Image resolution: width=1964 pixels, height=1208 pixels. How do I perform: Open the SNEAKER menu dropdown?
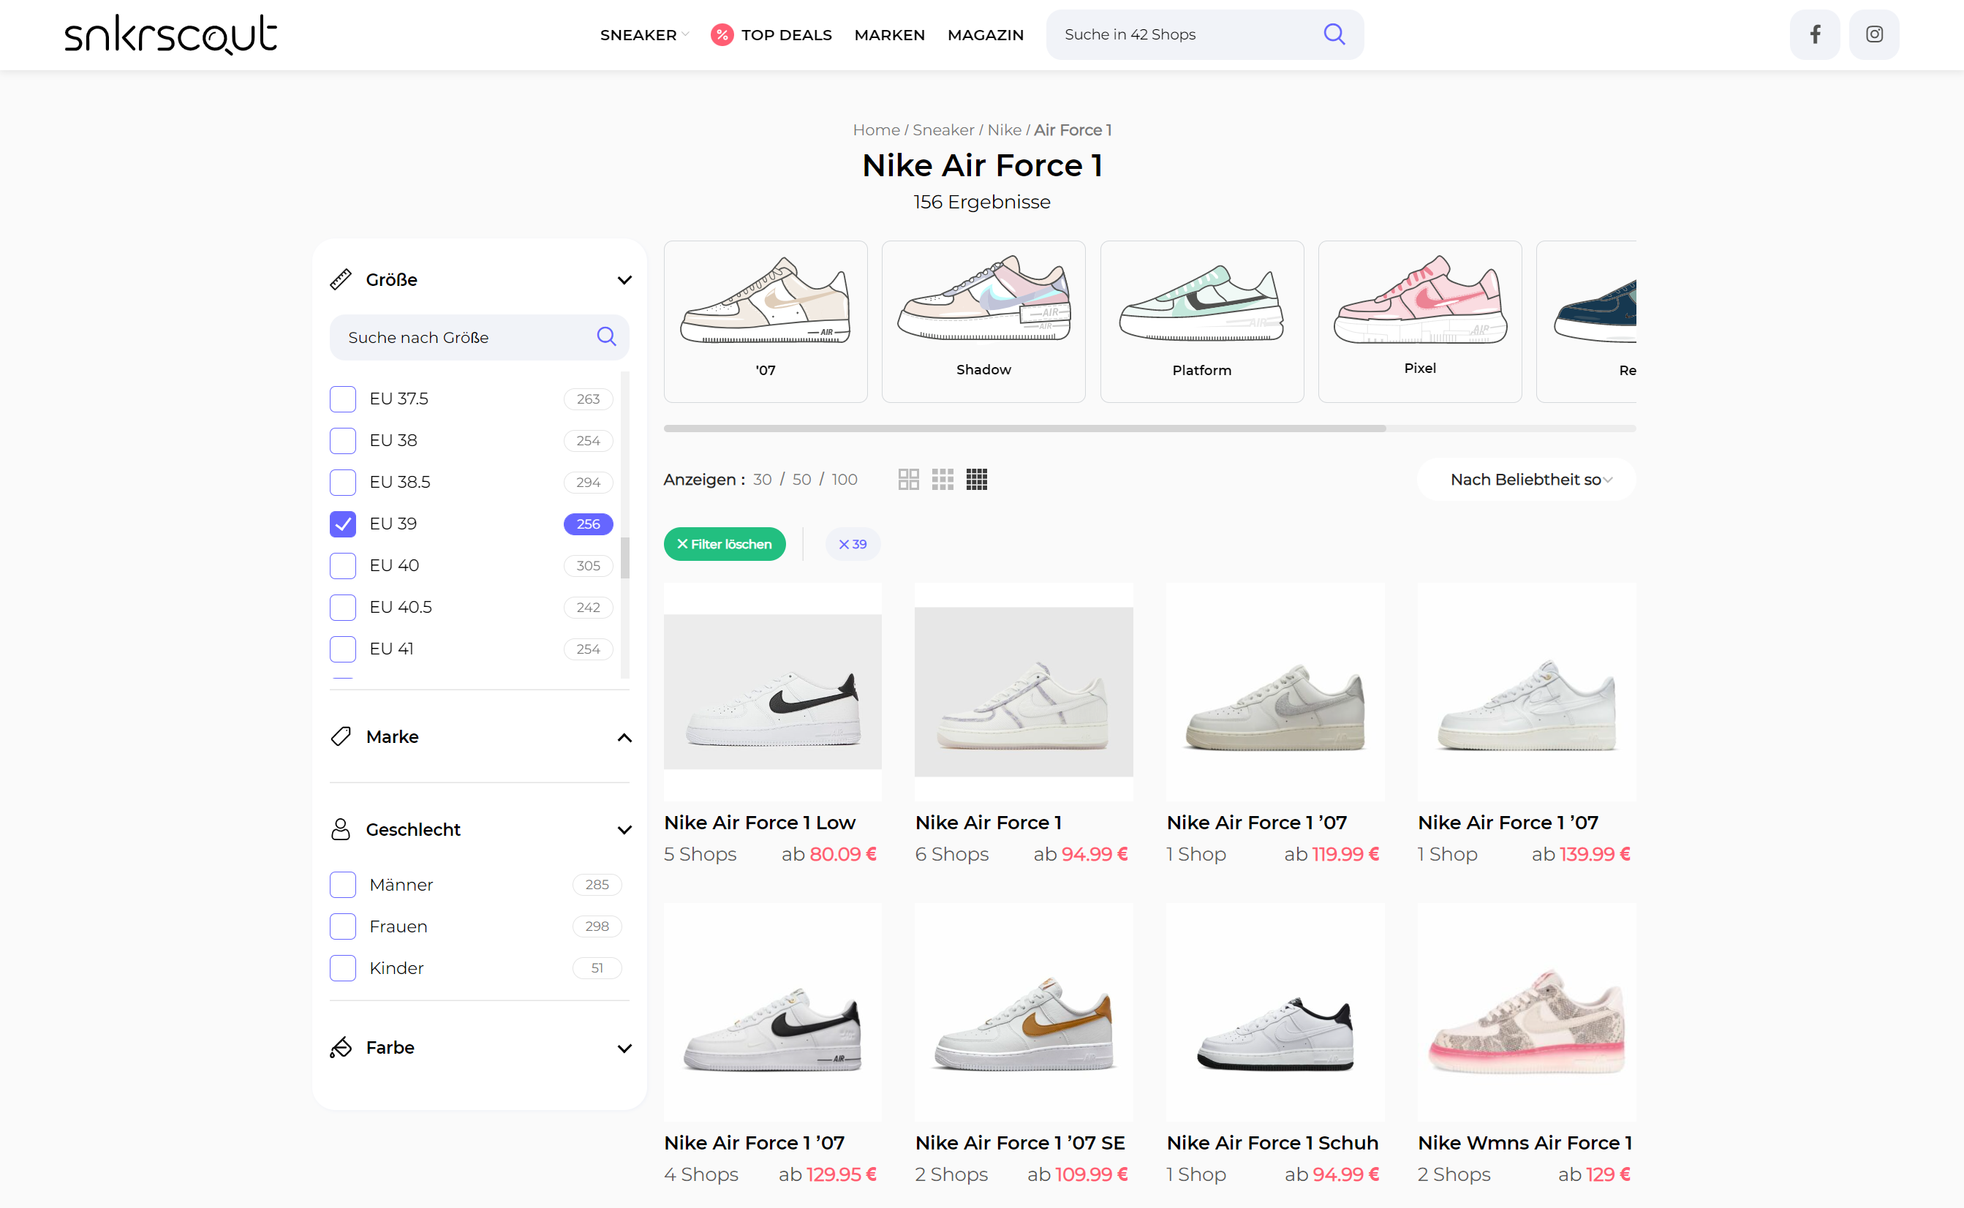click(643, 35)
